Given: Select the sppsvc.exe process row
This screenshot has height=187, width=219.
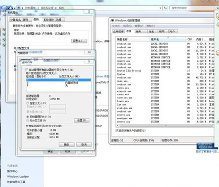Looking at the screenshot, I should [x=165, y=61].
